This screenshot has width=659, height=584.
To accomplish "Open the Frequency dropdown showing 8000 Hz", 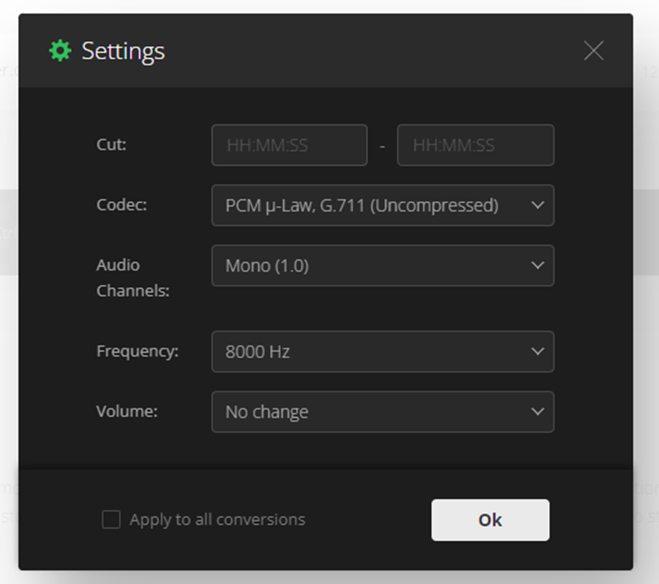I will click(x=383, y=352).
